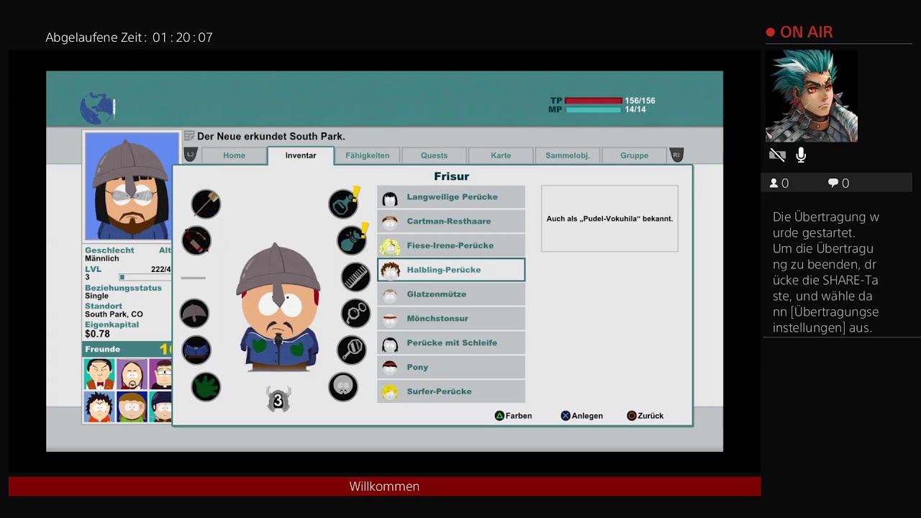This screenshot has height=518, width=921.
Task: Click the Anlegen equip button
Action: 581,416
